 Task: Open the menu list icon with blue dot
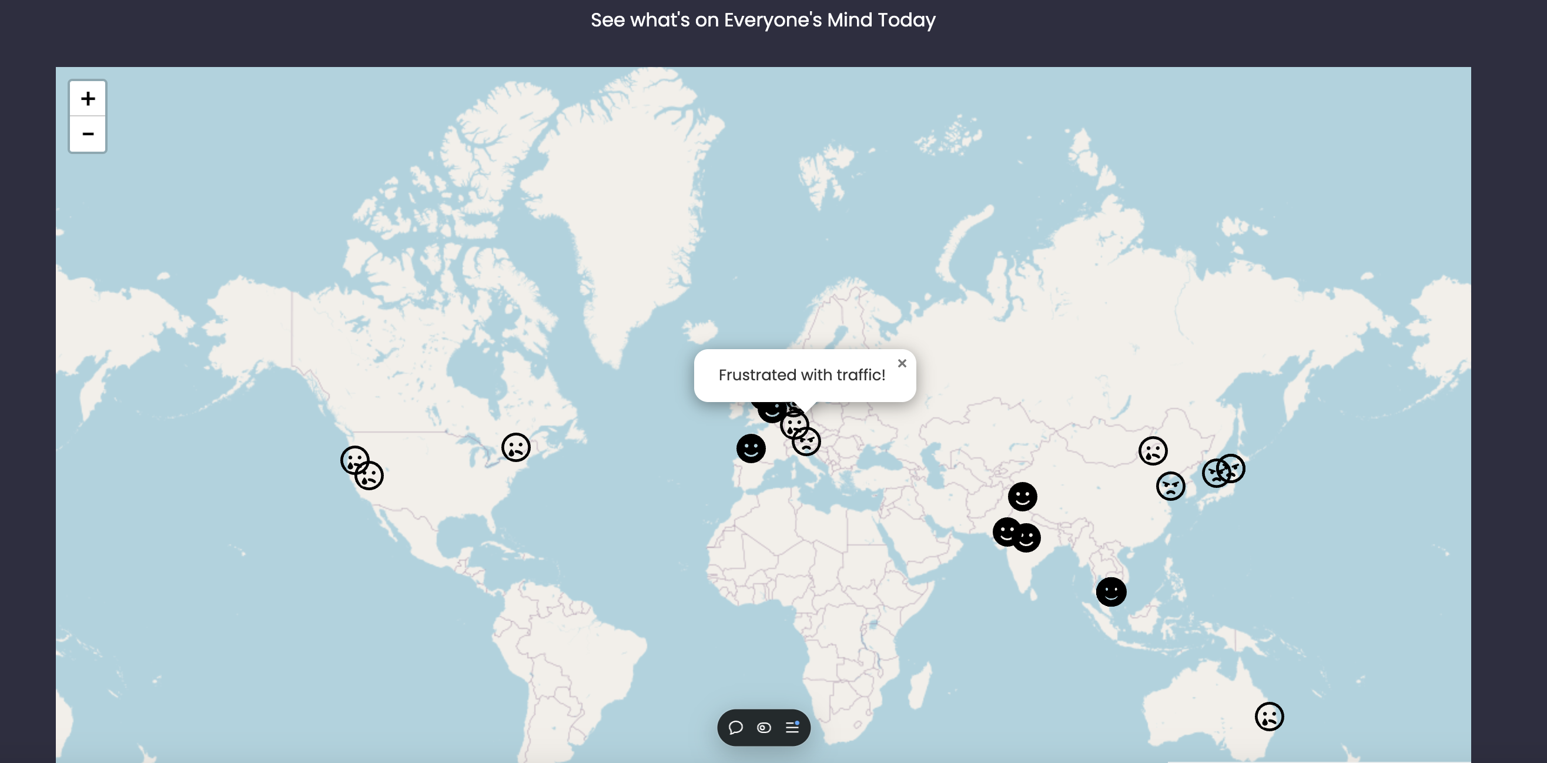[x=792, y=728]
